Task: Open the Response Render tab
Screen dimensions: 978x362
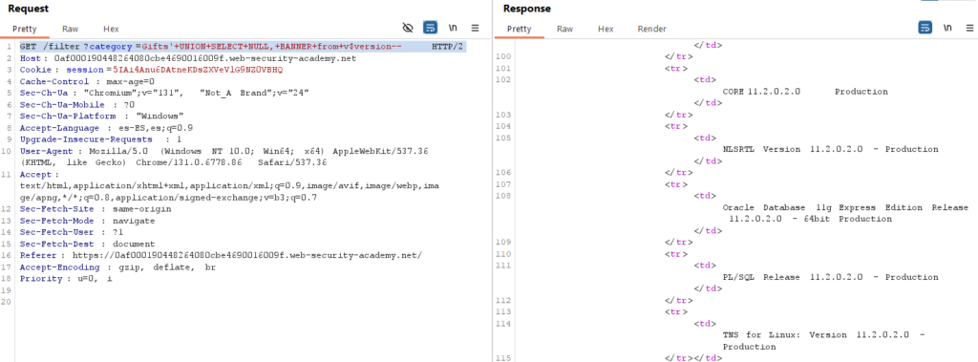Action: pyautogui.click(x=651, y=29)
